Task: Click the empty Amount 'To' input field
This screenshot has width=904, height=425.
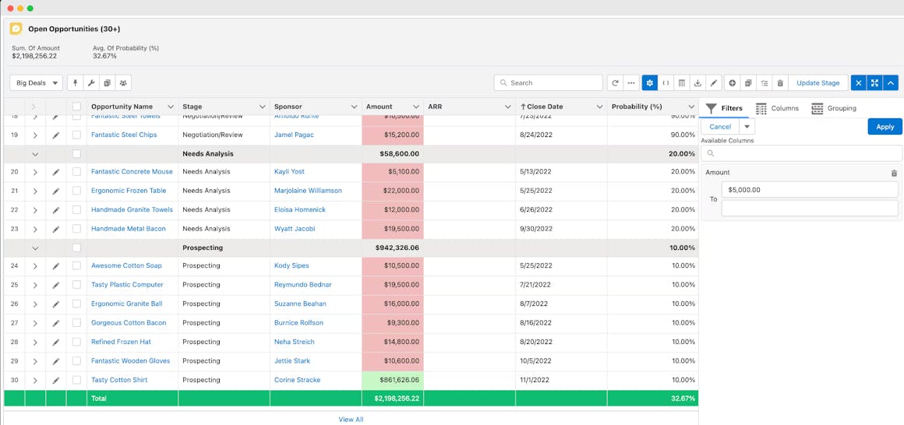Action: point(809,208)
